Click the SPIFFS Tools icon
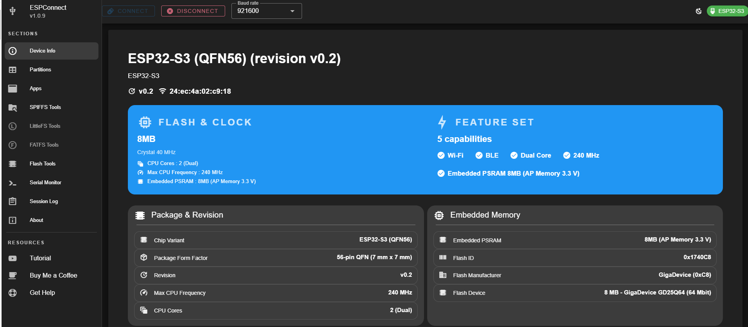 13,107
